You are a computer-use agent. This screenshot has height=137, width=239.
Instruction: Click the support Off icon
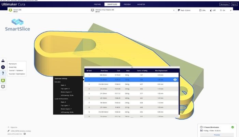pyautogui.click(x=211, y=10)
